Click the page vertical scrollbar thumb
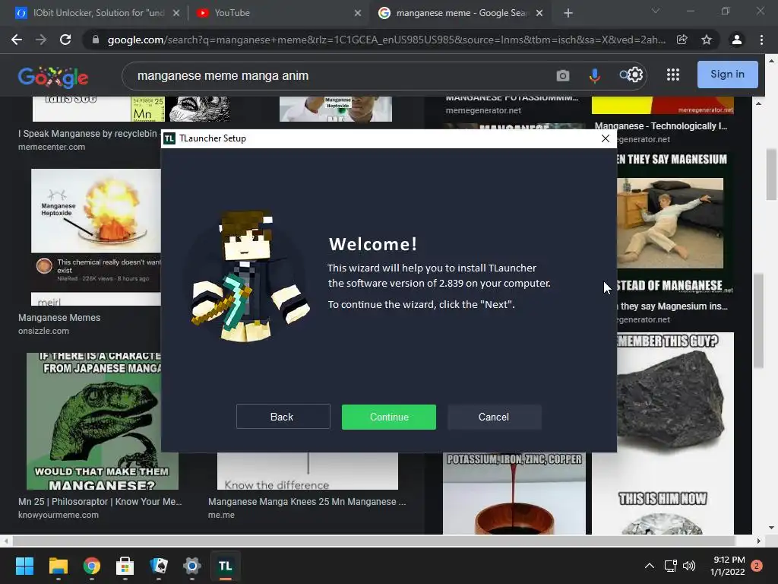This screenshot has width=778, height=584. click(x=771, y=174)
